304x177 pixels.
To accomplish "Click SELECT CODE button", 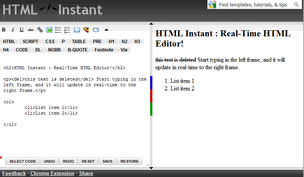I will point(23,161).
